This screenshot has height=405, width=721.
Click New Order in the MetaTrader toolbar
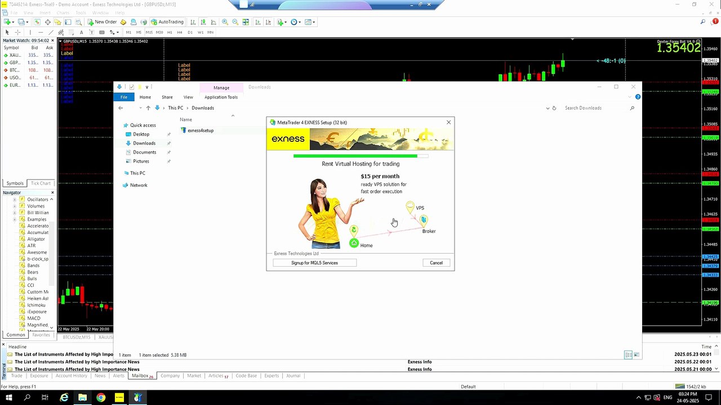102,22
